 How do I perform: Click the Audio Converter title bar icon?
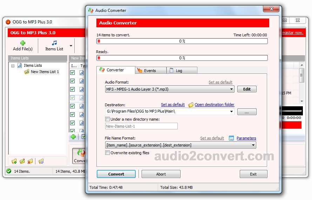(x=91, y=10)
